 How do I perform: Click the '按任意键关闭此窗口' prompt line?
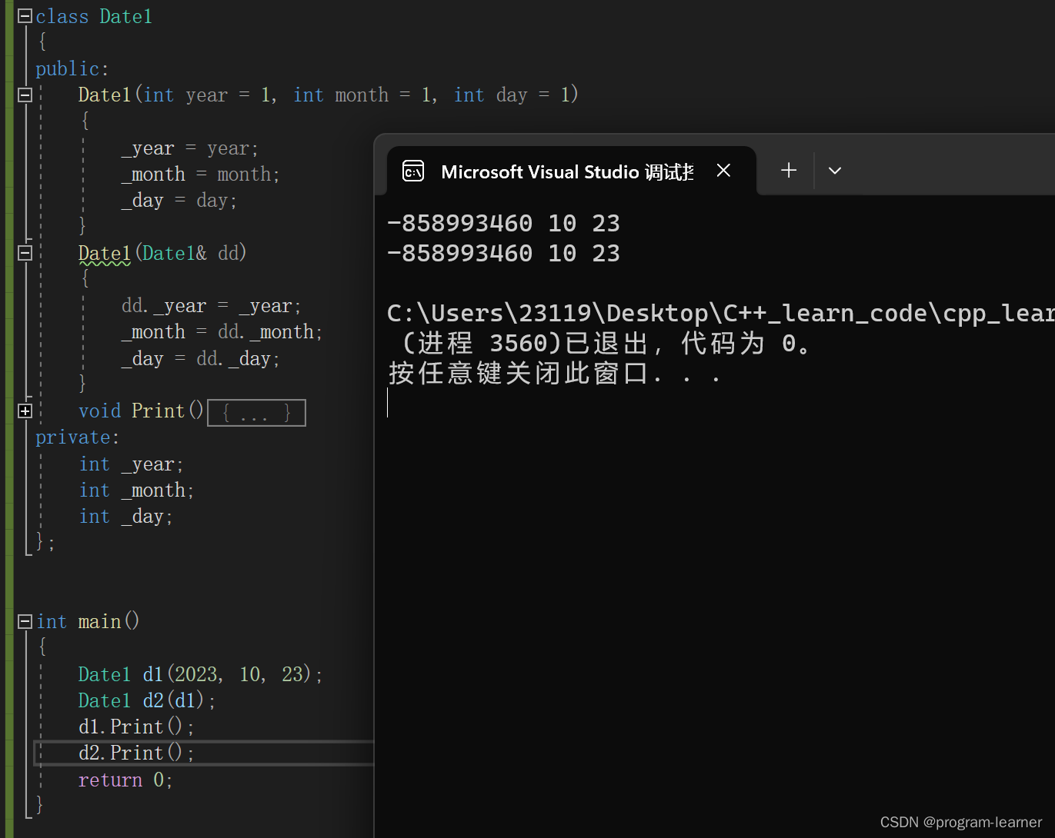click(556, 374)
